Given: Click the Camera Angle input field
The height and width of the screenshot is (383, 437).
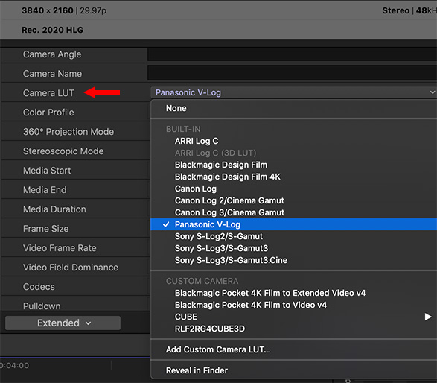Looking at the screenshot, I should (x=292, y=54).
